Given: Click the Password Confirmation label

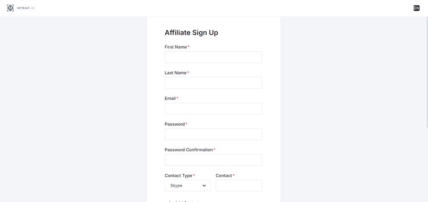Looking at the screenshot, I should pyautogui.click(x=189, y=150).
